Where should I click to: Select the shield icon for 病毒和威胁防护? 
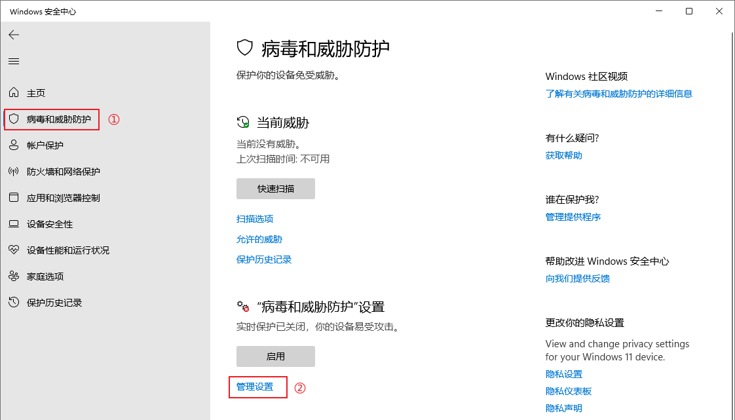[14, 119]
